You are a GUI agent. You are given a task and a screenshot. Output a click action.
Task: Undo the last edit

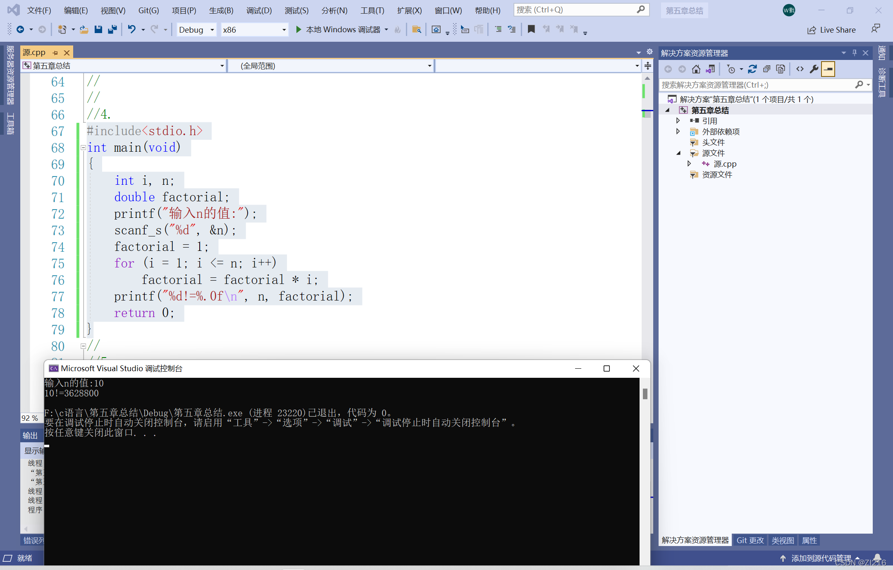[131, 29]
